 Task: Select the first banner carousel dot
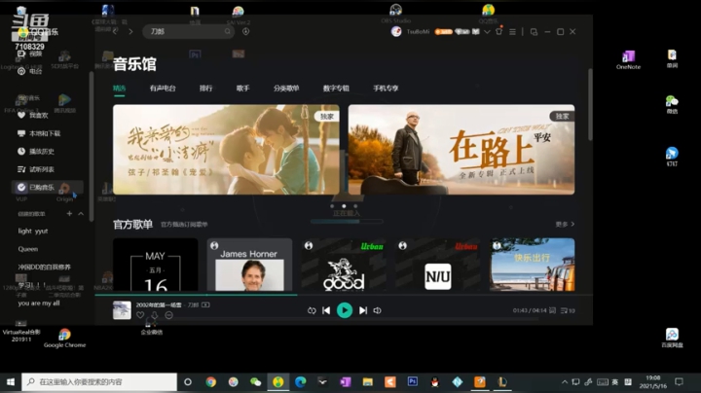pyautogui.click(x=332, y=206)
